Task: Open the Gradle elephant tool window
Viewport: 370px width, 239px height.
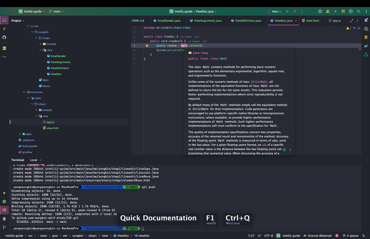Action: click(366, 46)
